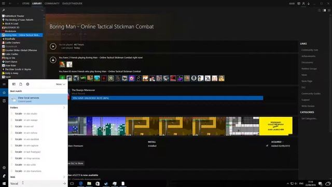Open the Cortana Home icon
The image size is (332, 187).
click(x=4, y=92)
